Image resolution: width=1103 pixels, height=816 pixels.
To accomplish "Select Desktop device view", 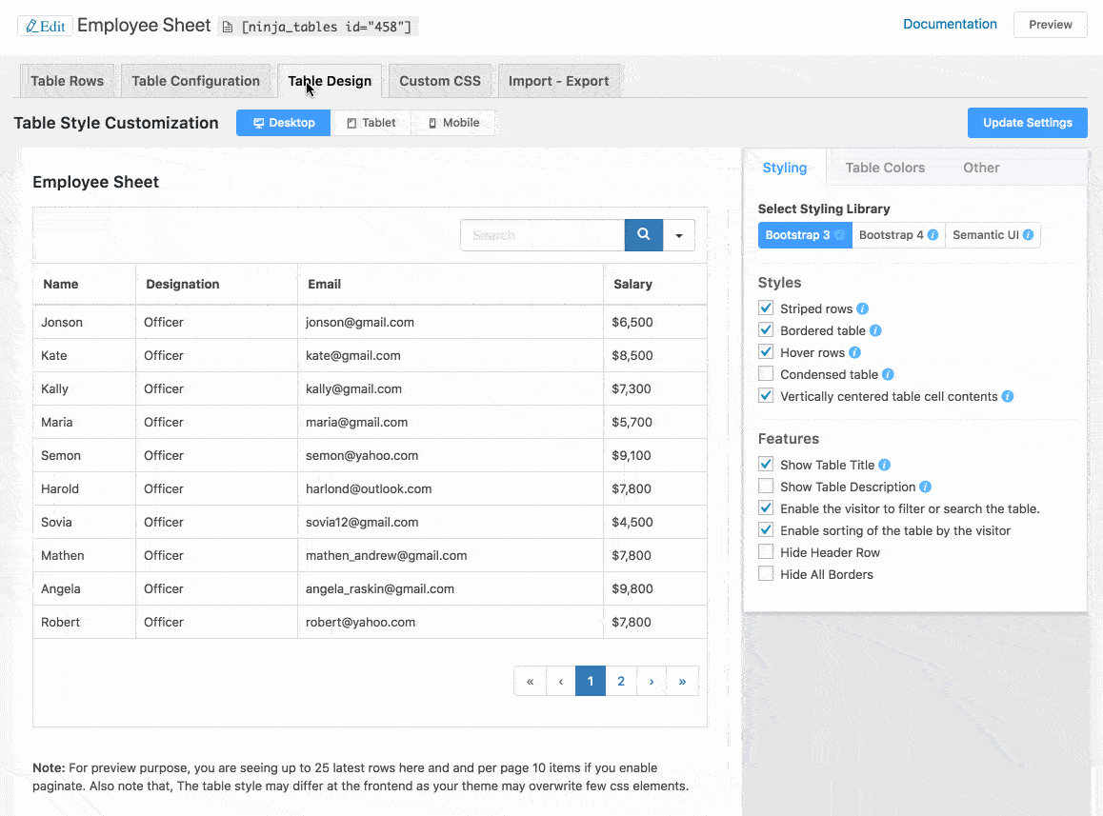I will (x=284, y=123).
